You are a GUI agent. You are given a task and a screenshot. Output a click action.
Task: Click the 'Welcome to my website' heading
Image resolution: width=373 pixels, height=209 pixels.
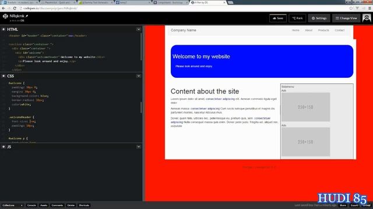click(x=201, y=57)
